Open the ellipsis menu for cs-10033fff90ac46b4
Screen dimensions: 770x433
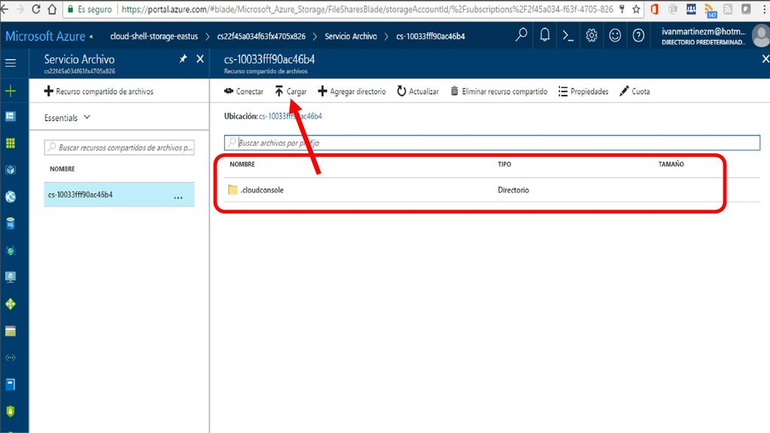[x=178, y=196]
